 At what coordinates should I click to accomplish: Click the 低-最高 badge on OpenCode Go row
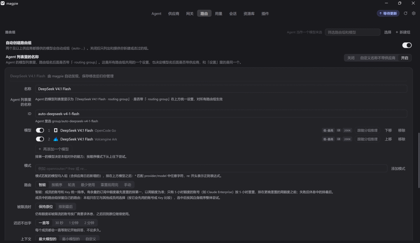[x=328, y=131]
